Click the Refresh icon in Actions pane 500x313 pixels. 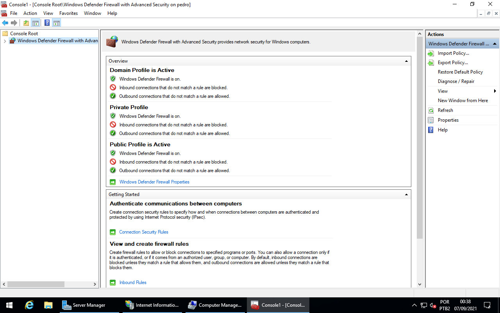tap(431, 110)
